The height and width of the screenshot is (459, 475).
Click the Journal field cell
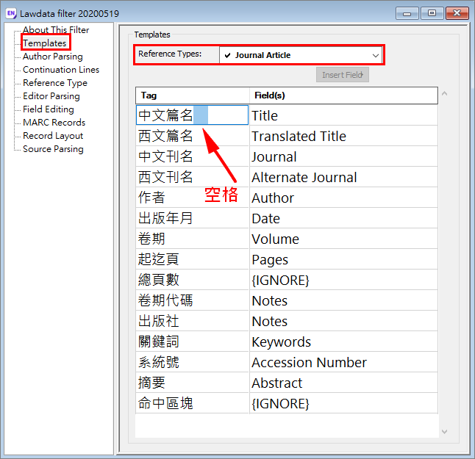[x=343, y=156]
